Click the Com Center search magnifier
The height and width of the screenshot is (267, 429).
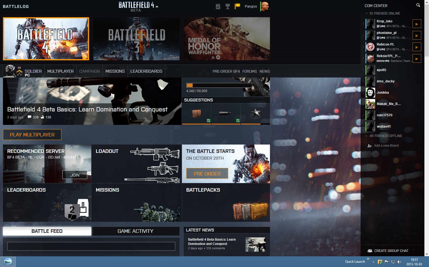point(418,5)
